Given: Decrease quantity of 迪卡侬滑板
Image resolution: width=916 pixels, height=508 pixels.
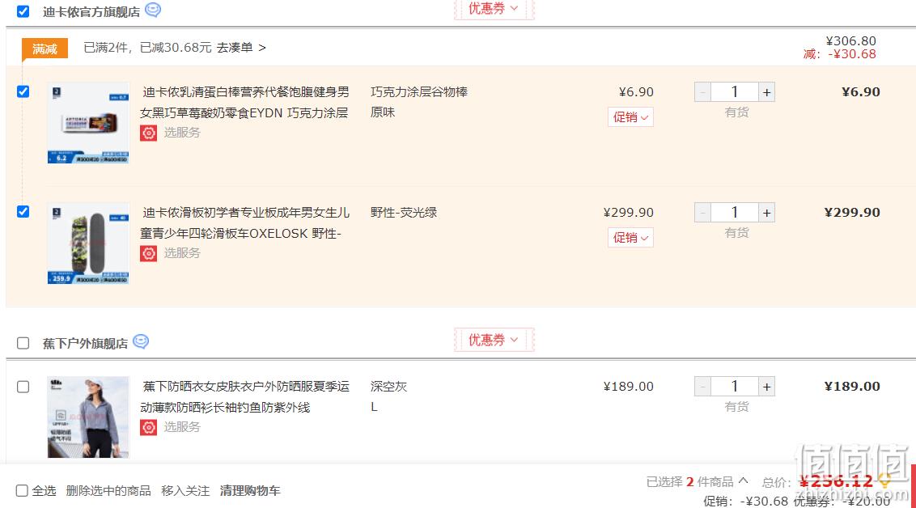Looking at the screenshot, I should point(702,213).
